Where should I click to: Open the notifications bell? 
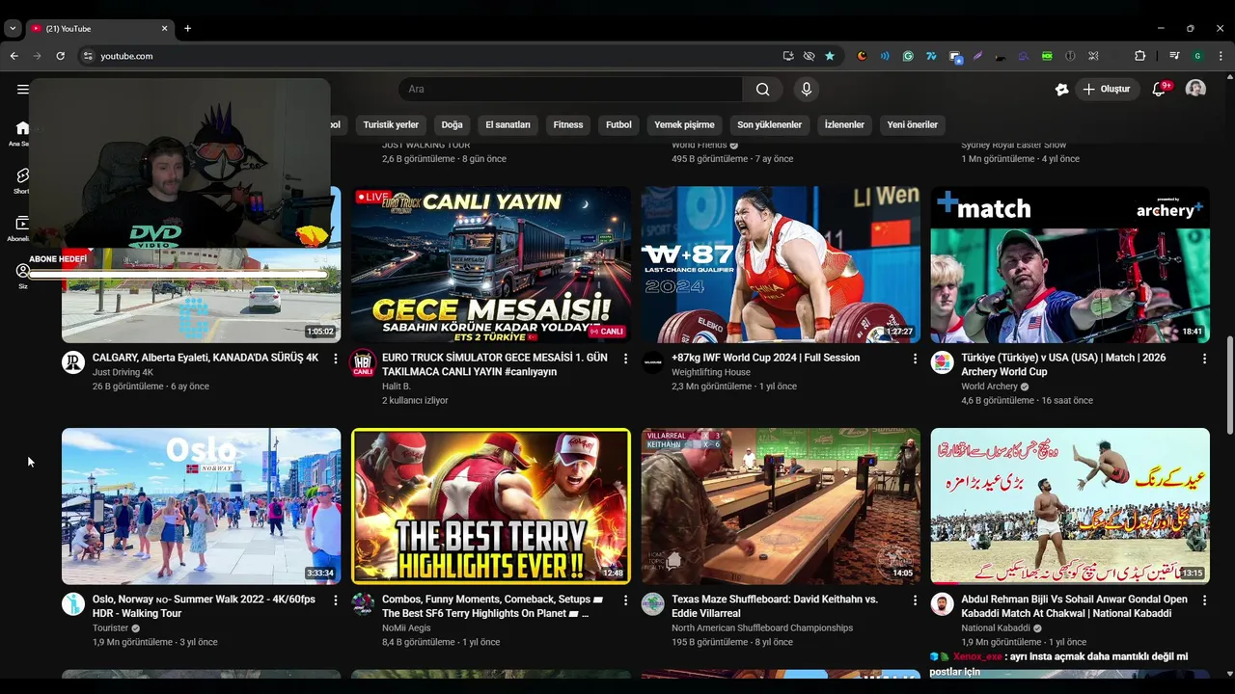point(1159,89)
